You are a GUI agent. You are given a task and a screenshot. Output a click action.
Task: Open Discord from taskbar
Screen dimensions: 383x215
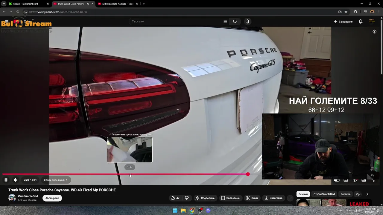[208, 211]
